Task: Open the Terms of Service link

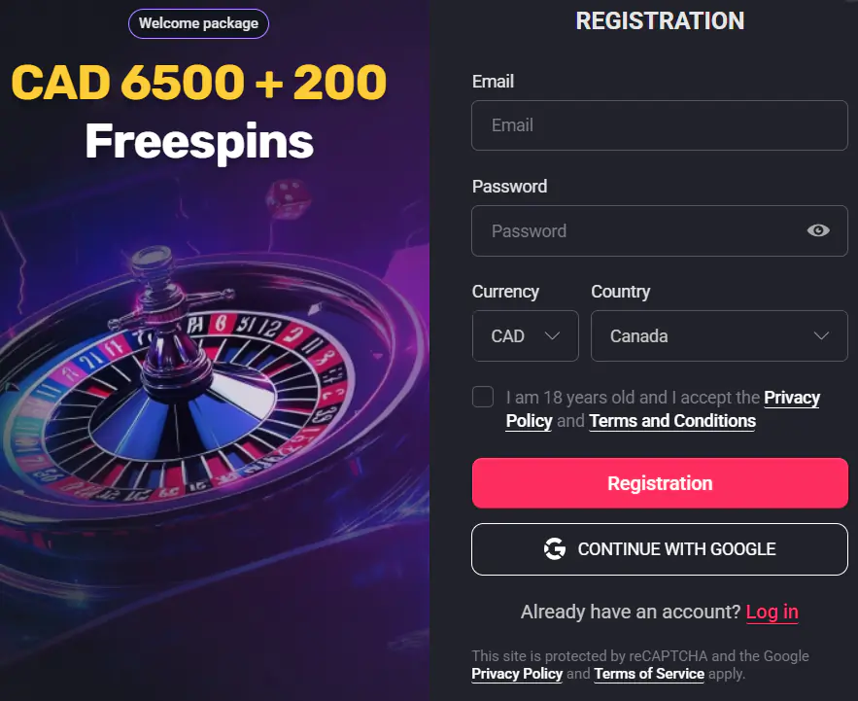Action: pos(649,674)
